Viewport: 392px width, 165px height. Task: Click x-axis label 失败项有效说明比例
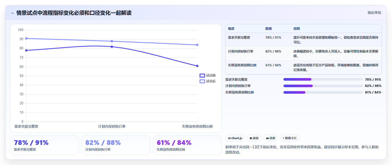point(197,126)
